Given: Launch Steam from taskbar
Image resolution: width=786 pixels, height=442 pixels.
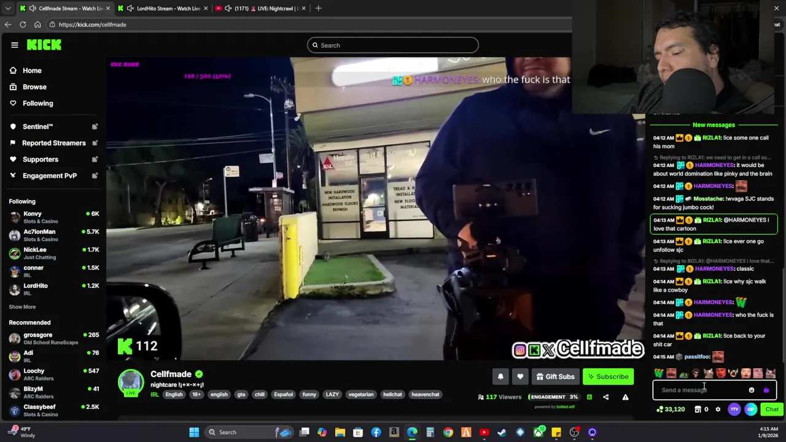Looking at the screenshot, I should coord(502,432).
